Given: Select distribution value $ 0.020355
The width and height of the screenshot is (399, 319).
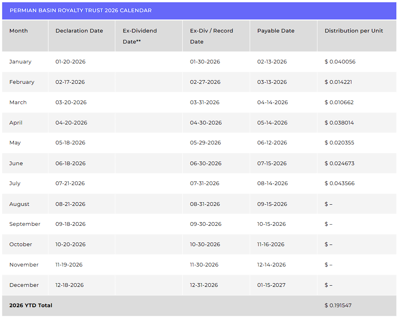Looking at the screenshot, I should coord(340,143).
